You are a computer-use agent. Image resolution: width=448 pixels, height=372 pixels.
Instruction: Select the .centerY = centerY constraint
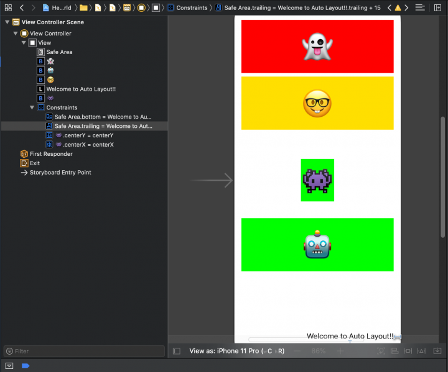(x=84, y=135)
